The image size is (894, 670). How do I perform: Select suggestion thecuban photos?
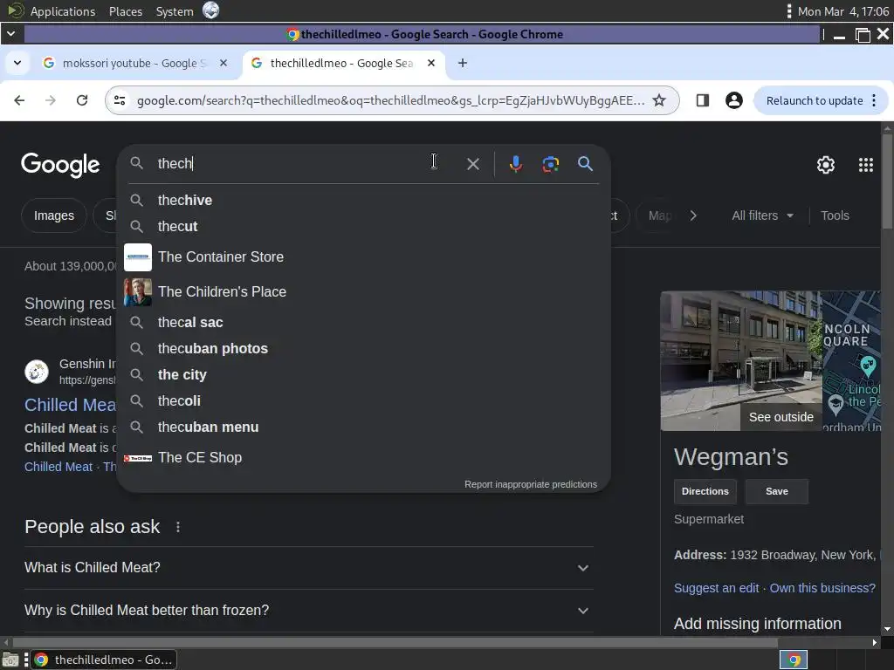tap(363, 349)
